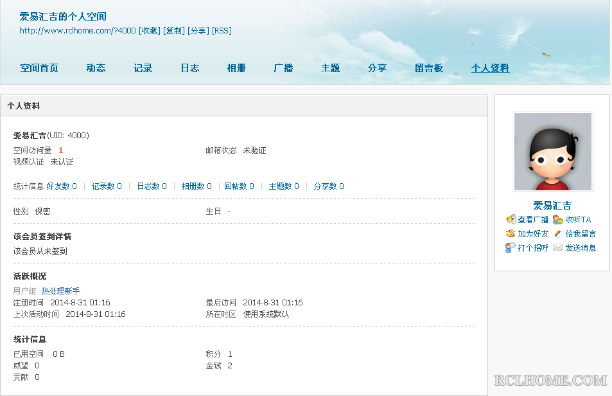This screenshot has height=396, width=612.
Task: Click the 爱易汇吉的个人空间 title link
Action: click(x=63, y=17)
